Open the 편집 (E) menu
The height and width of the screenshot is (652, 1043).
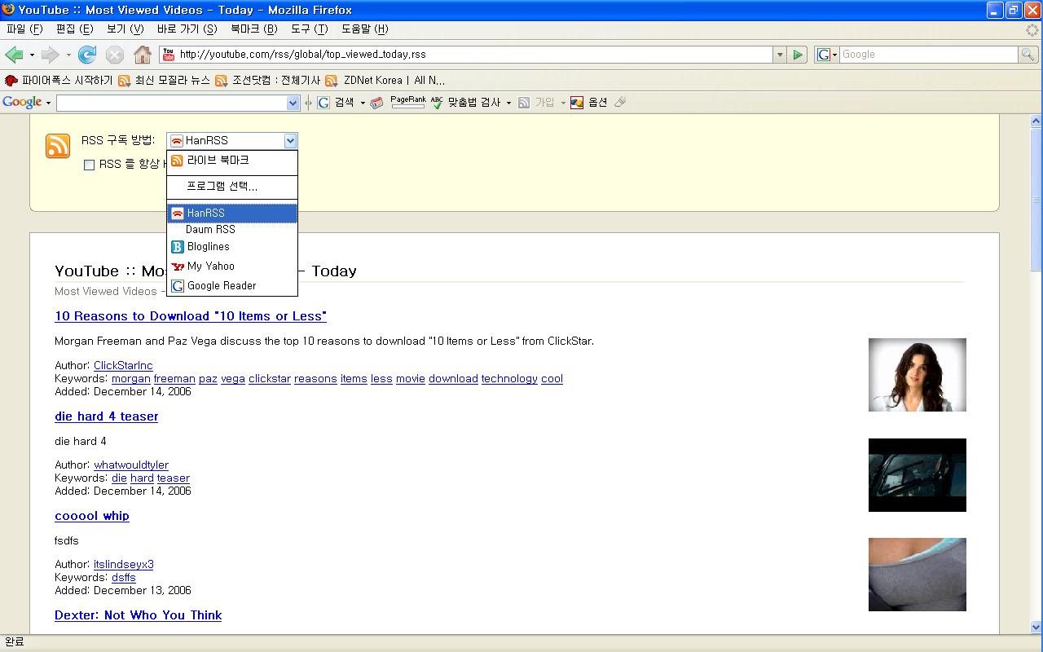(x=74, y=29)
